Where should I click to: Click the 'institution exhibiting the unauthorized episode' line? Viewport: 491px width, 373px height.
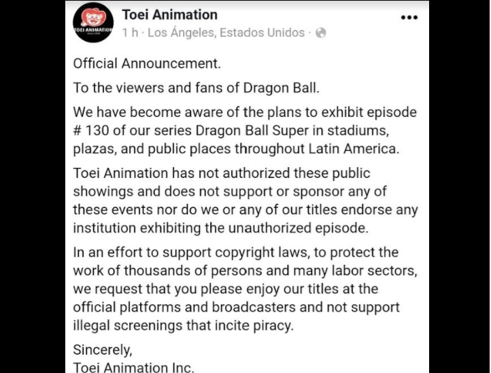point(221,228)
